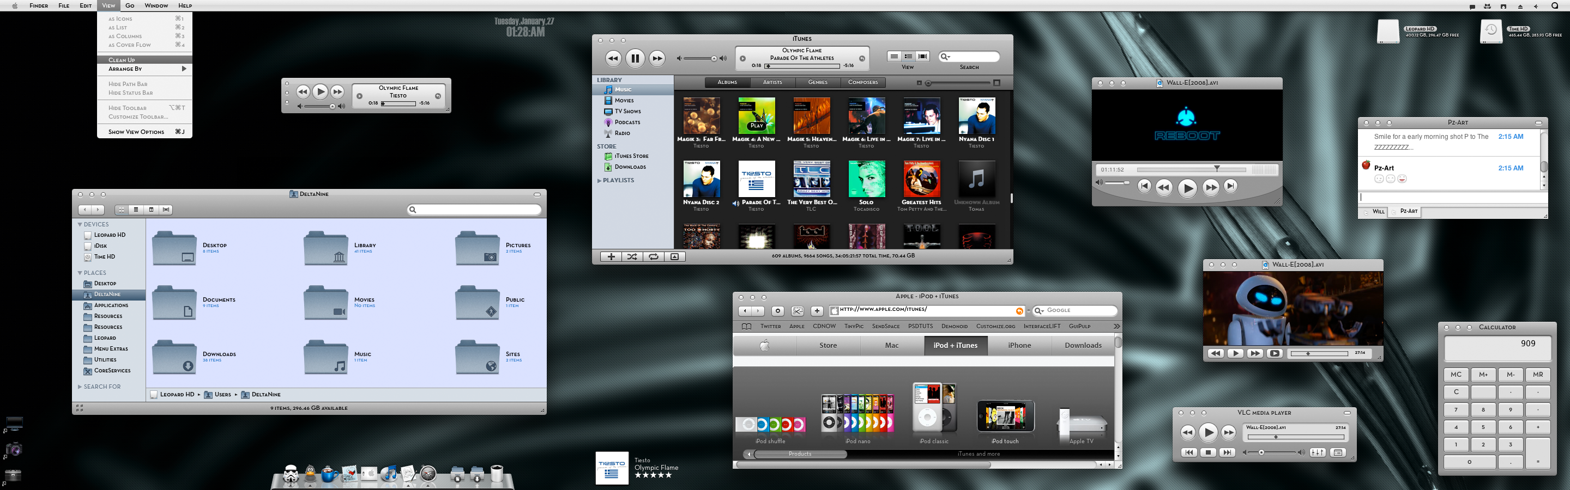Select the TLC Very Best Of album
The image size is (1570, 490).
(811, 185)
